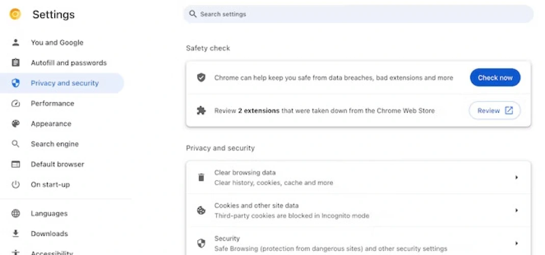Go to Search engine settings

55,144
